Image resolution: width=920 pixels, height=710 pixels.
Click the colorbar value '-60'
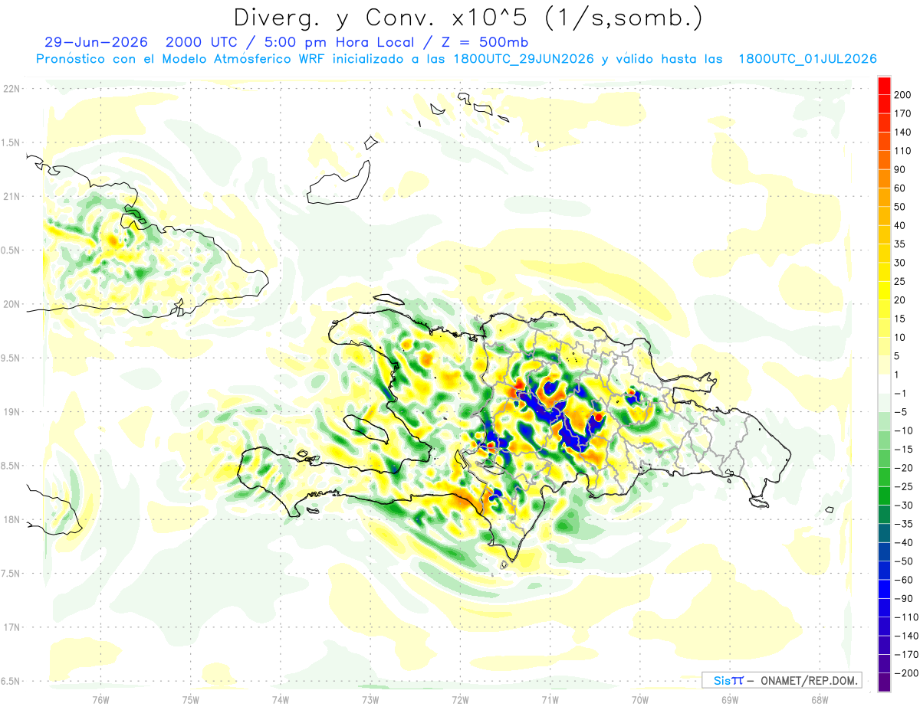(905, 580)
